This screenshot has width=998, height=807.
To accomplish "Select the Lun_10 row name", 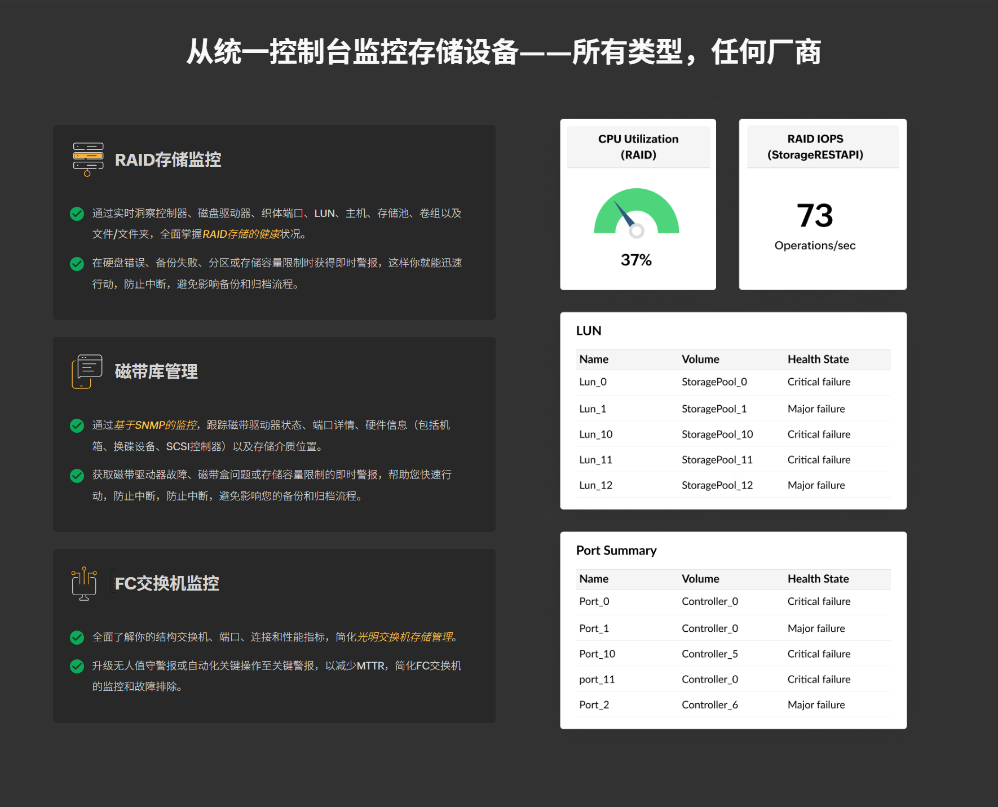I will [595, 434].
